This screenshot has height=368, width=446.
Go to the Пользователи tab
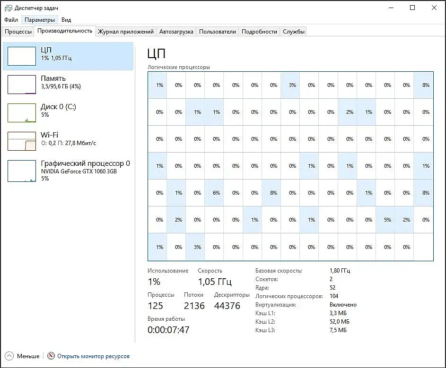pyautogui.click(x=218, y=32)
